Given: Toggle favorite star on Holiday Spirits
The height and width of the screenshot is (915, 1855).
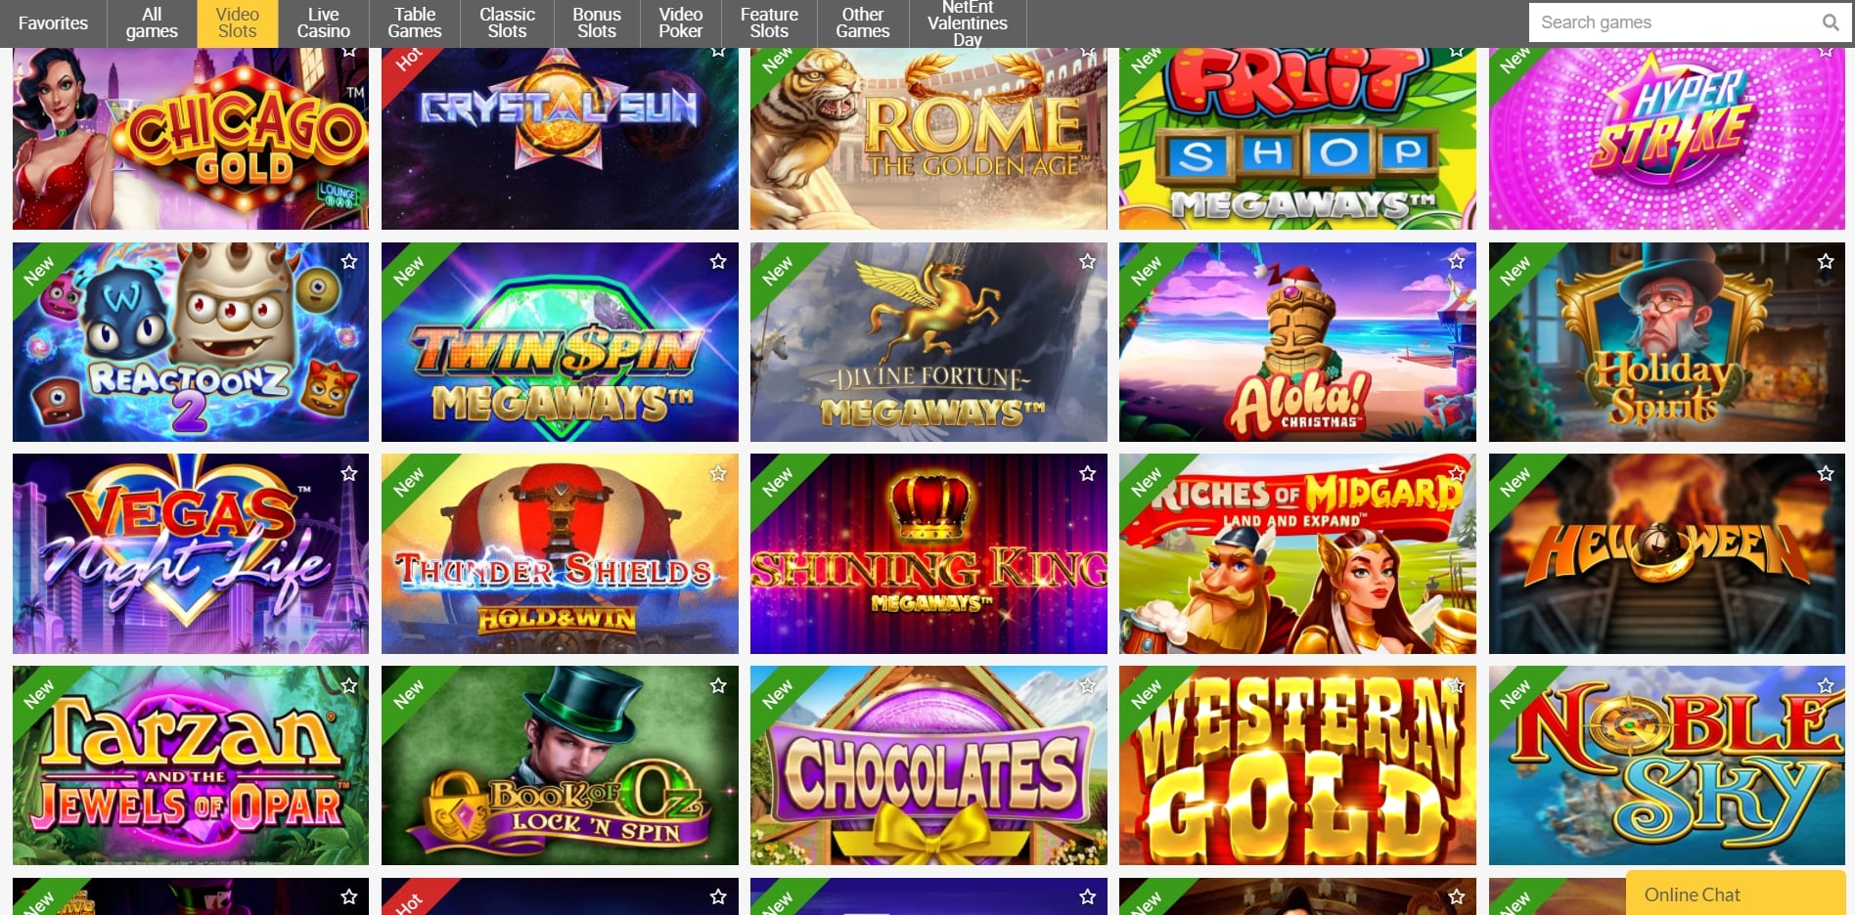Looking at the screenshot, I should [x=1826, y=261].
